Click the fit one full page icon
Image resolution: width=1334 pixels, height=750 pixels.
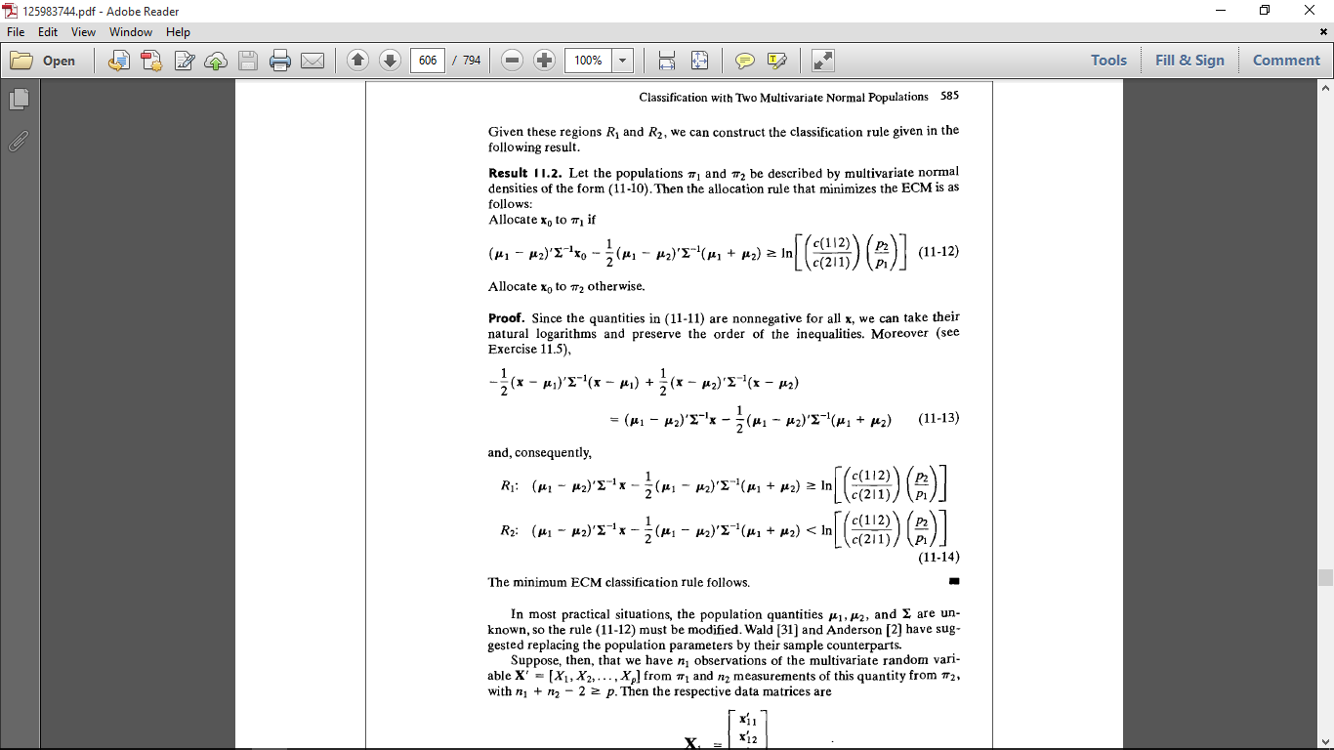tap(699, 61)
